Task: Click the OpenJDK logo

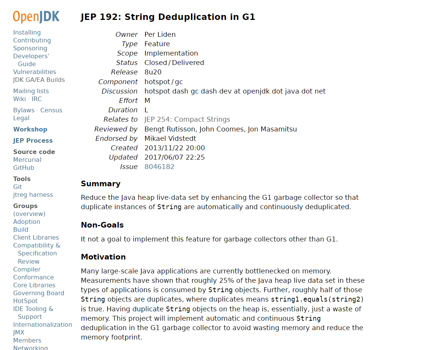Action: (36, 17)
